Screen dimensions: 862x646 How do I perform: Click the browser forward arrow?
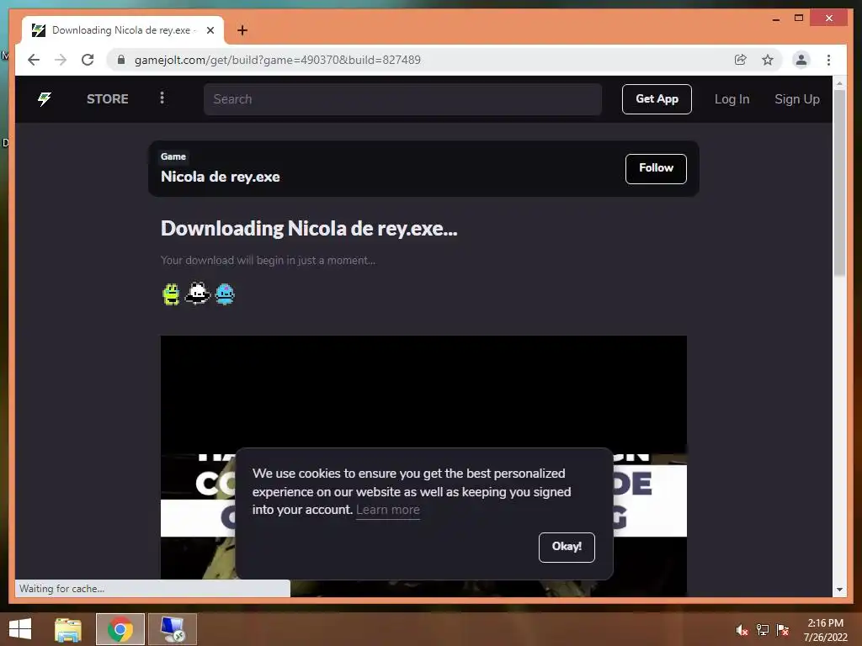(x=61, y=60)
